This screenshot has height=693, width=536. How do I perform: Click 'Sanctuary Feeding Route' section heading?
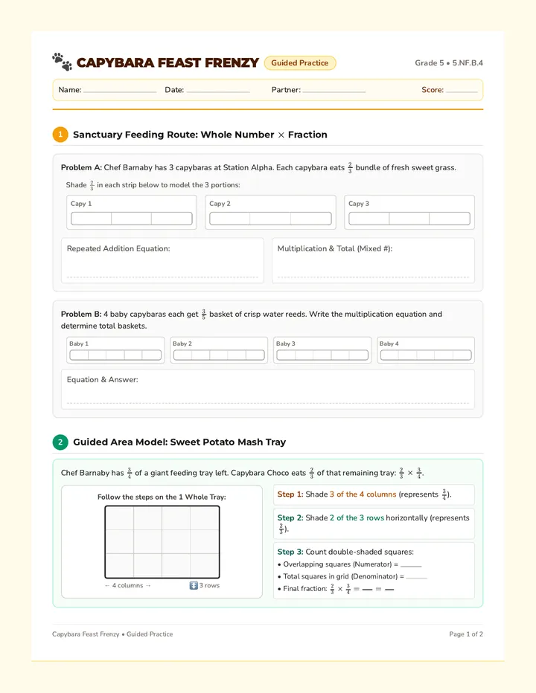pyautogui.click(x=200, y=135)
